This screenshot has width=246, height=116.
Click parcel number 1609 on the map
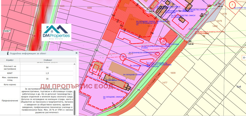[x=173, y=73]
